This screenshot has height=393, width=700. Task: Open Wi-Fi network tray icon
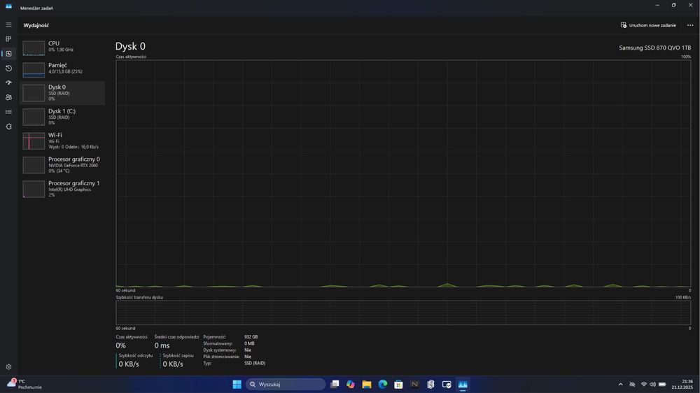(644, 384)
